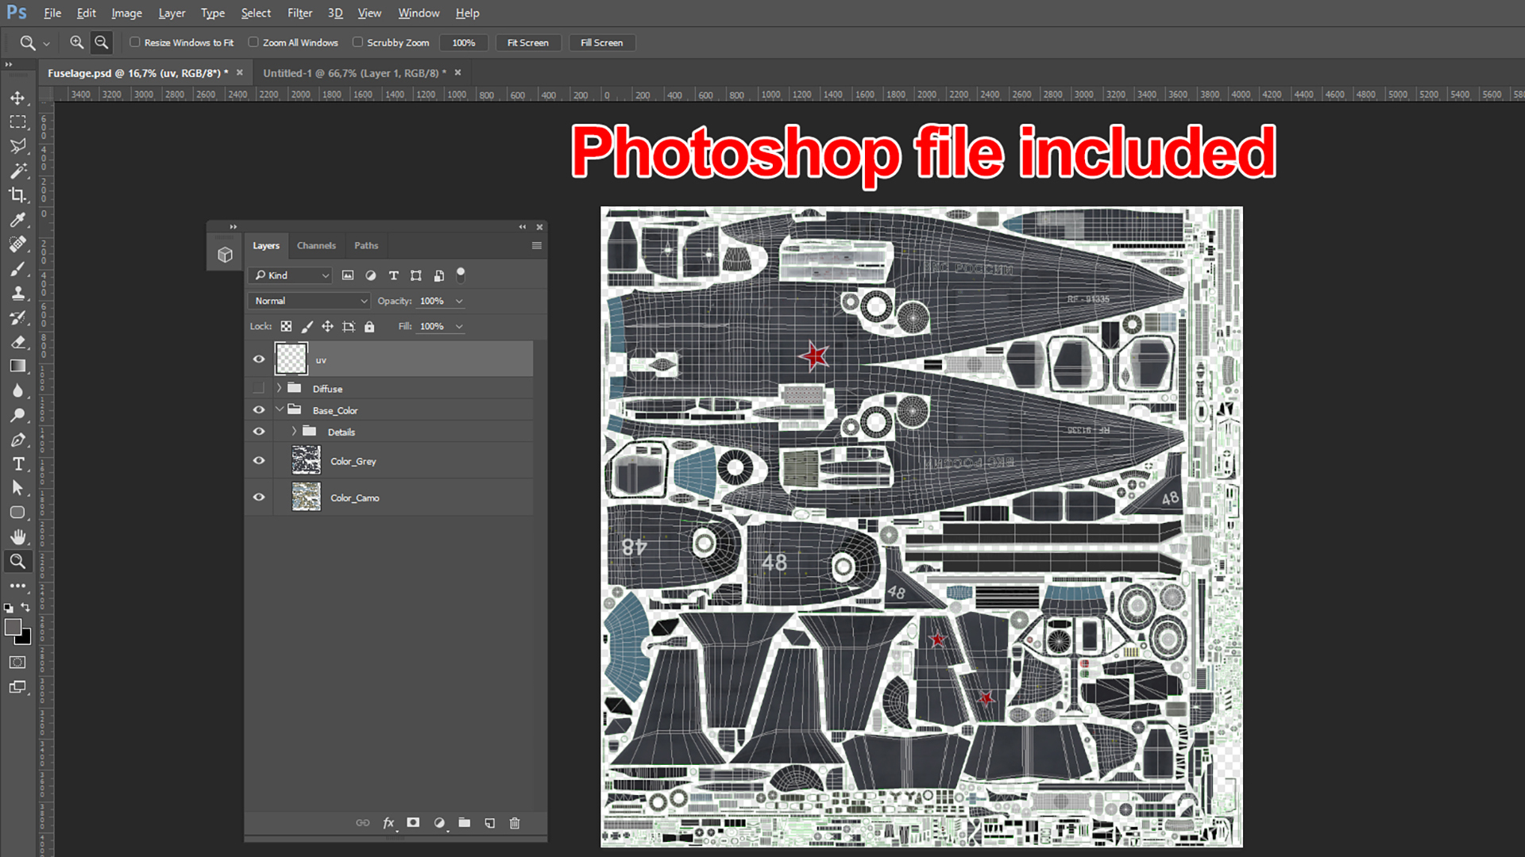Hide the Color_Grey layer
Image resolution: width=1525 pixels, height=857 pixels.
[259, 461]
